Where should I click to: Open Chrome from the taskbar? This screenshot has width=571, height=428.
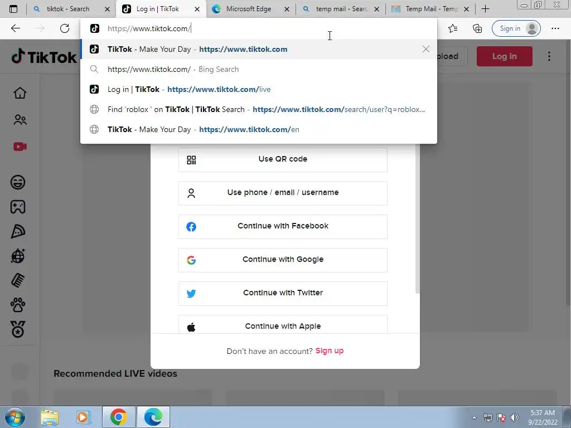119,417
